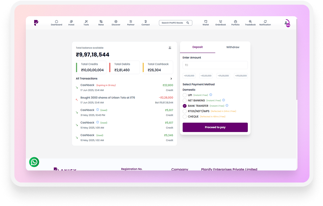Show info for the UPI payment method
This screenshot has width=323, height=206.
[211, 95]
